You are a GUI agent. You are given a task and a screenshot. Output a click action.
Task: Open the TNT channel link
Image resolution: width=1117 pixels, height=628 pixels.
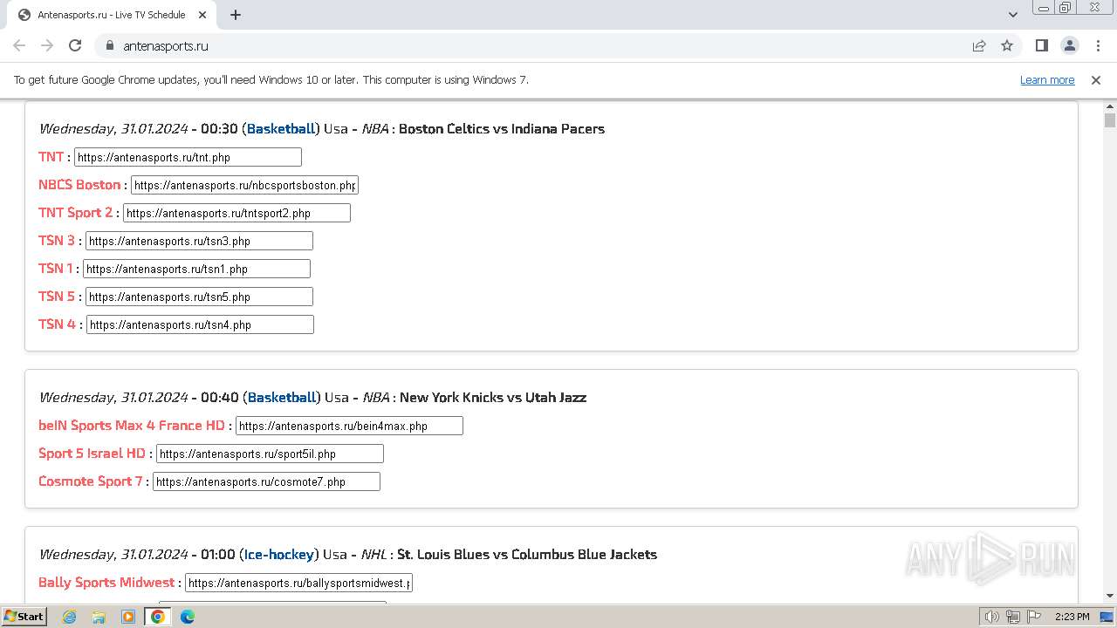51,157
